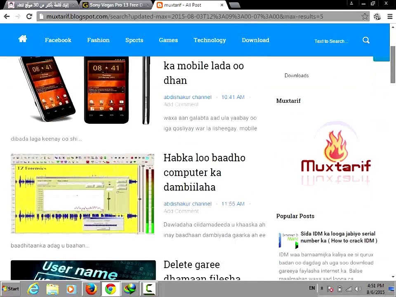Open Internet Explorer from taskbar

tap(33, 289)
